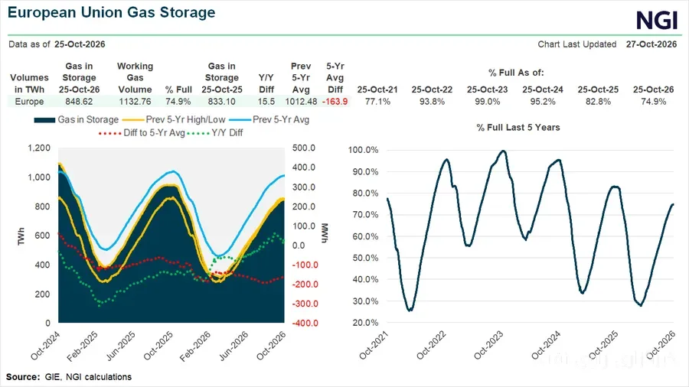Click the 60.0% tick on percent-full chart

[x=366, y=236]
